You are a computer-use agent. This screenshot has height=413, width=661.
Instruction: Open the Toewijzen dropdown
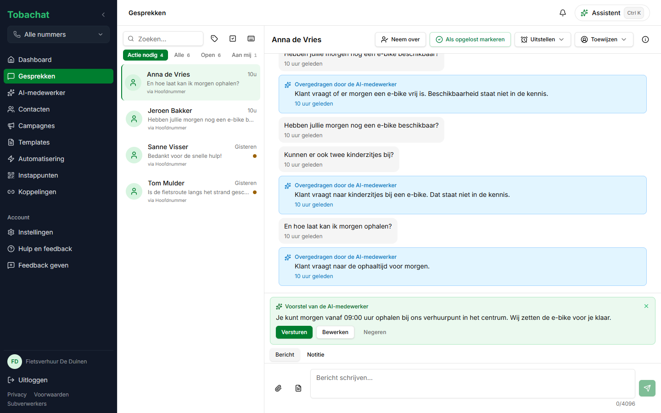click(604, 39)
